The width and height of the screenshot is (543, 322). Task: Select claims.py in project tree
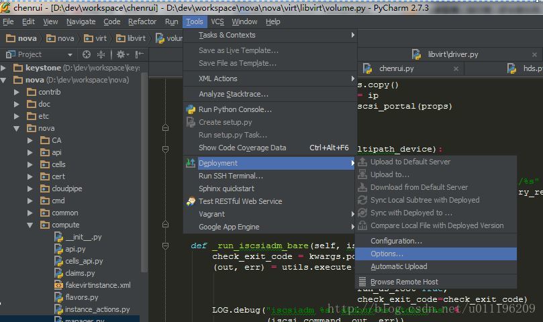tap(80, 273)
